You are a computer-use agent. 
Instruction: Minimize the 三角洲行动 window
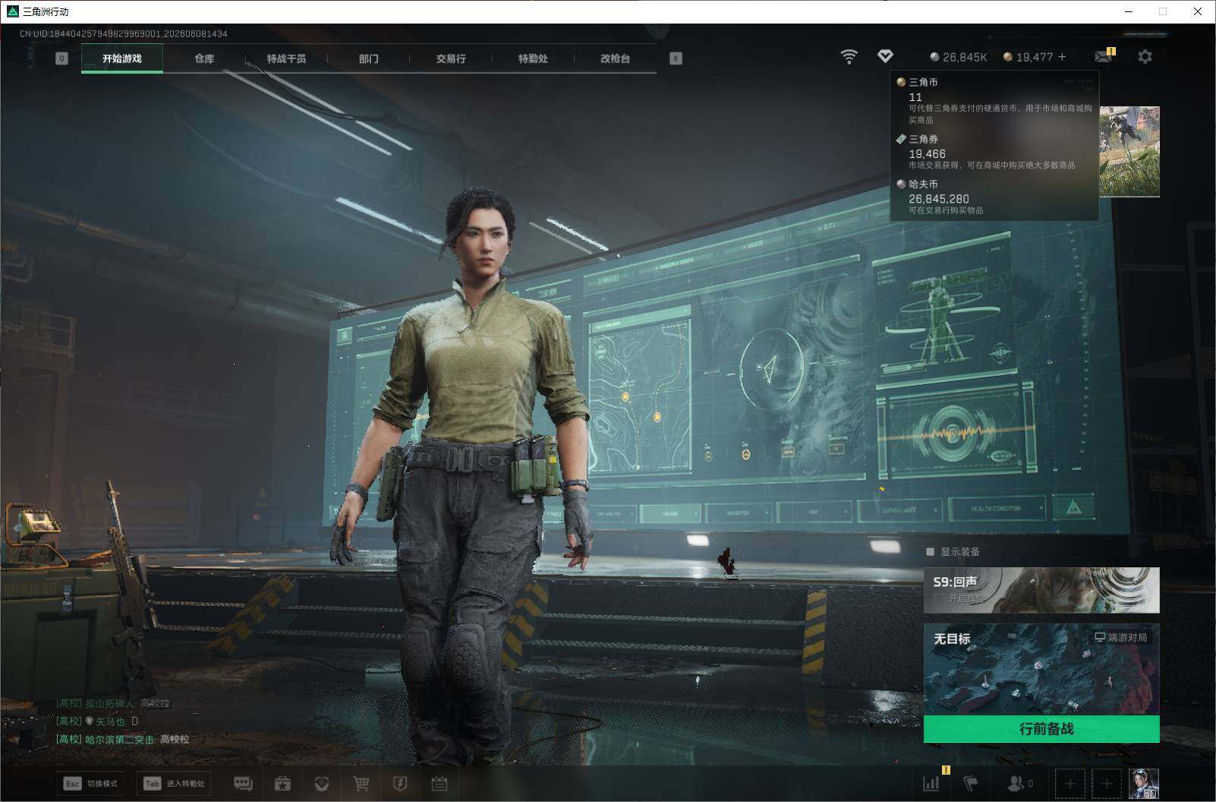pos(1129,11)
